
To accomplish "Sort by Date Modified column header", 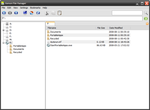I will (119, 28).
